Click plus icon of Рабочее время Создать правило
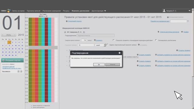 point(177,51)
